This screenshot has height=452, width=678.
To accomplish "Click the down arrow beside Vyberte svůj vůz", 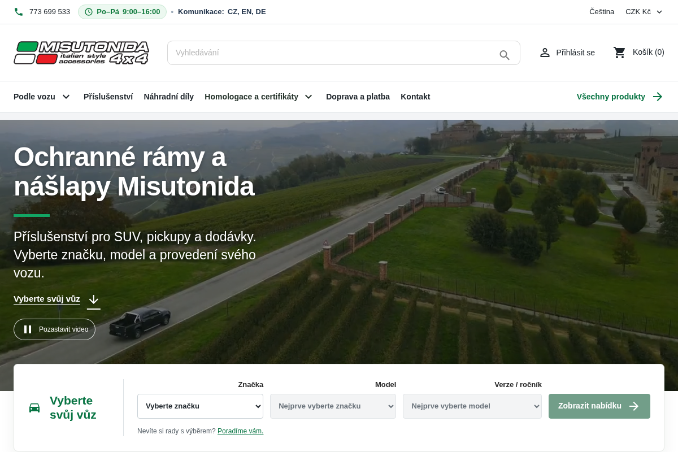I will tap(94, 299).
